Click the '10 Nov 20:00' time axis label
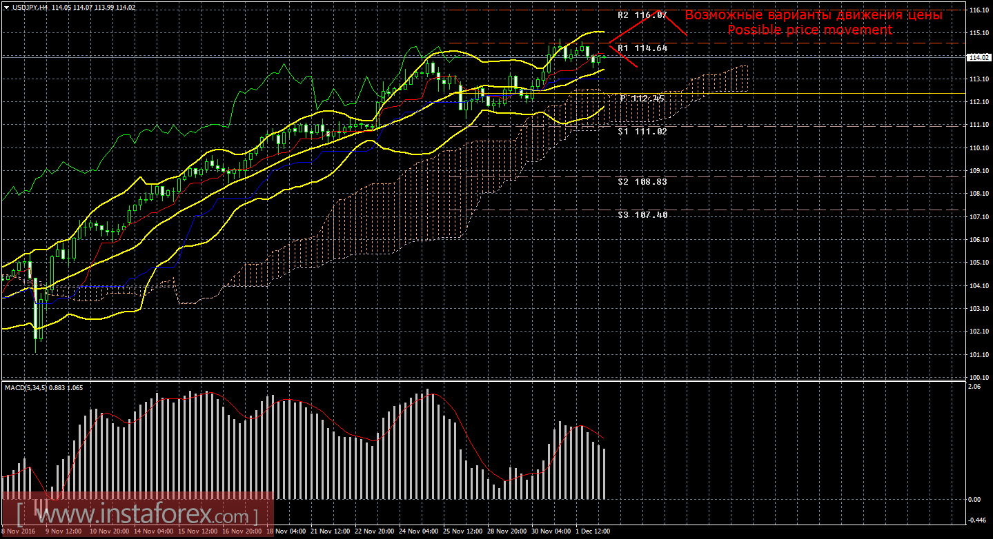The width and height of the screenshot is (993, 539). [109, 531]
